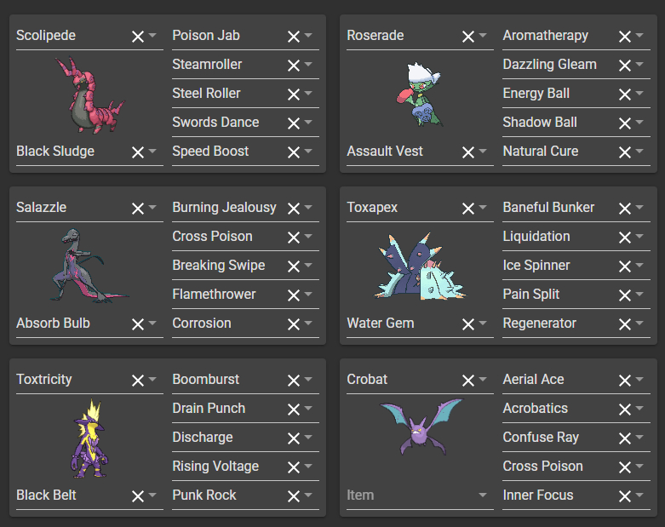Click the Salazzle name field

click(68, 208)
